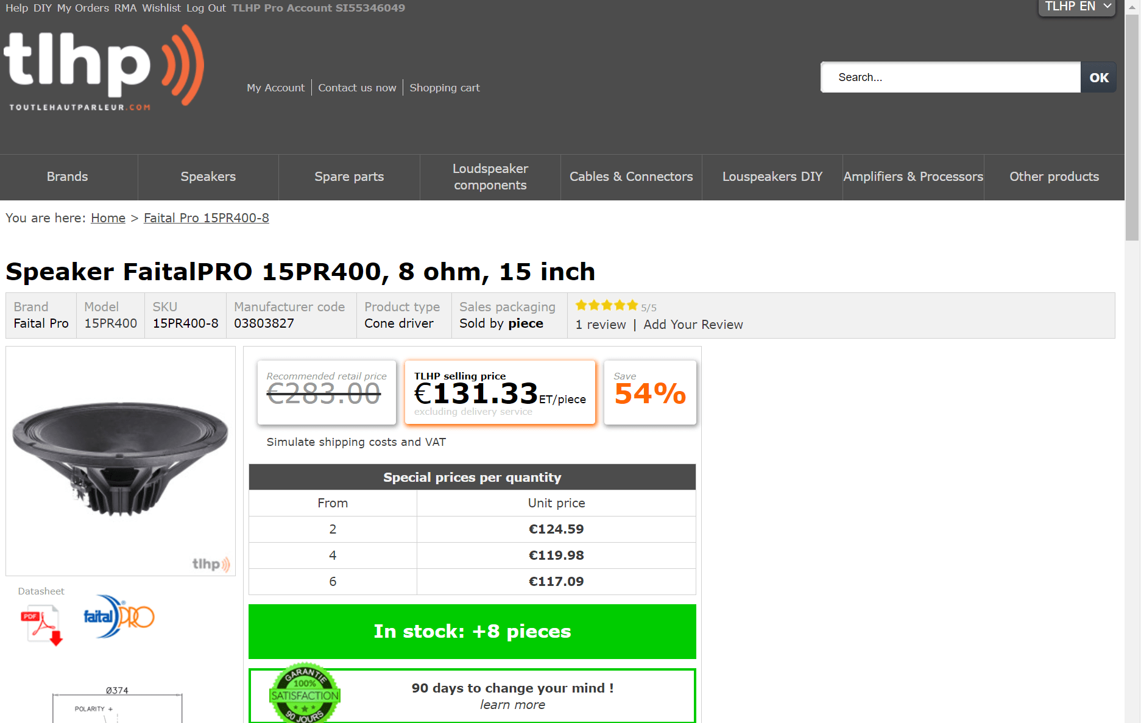Click the €119.98 unit price cell
Screen dimensions: 1141x723
556,555
